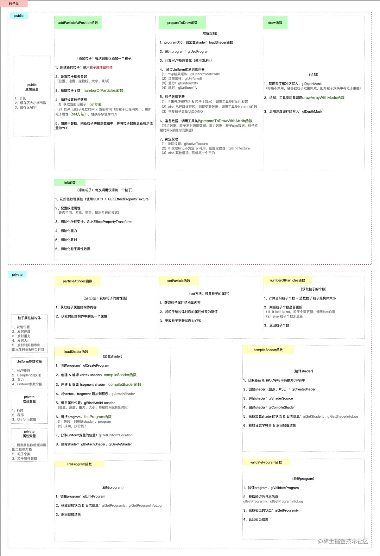380x556 pixels.
Task: Select "6、释放日志字符串 & 返回加载结果" line
Action: coord(269,426)
